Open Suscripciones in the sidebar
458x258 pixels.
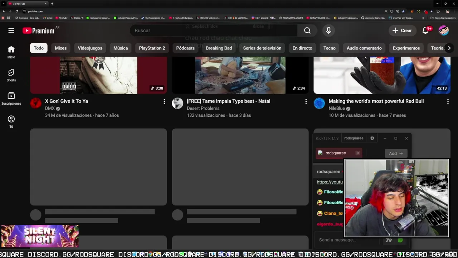tap(11, 99)
